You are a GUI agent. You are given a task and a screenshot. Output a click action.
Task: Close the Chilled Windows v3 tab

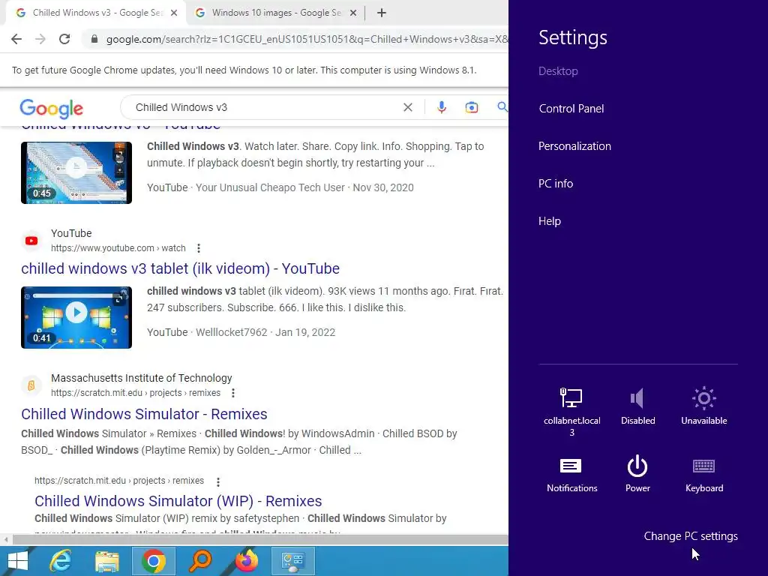[174, 13]
